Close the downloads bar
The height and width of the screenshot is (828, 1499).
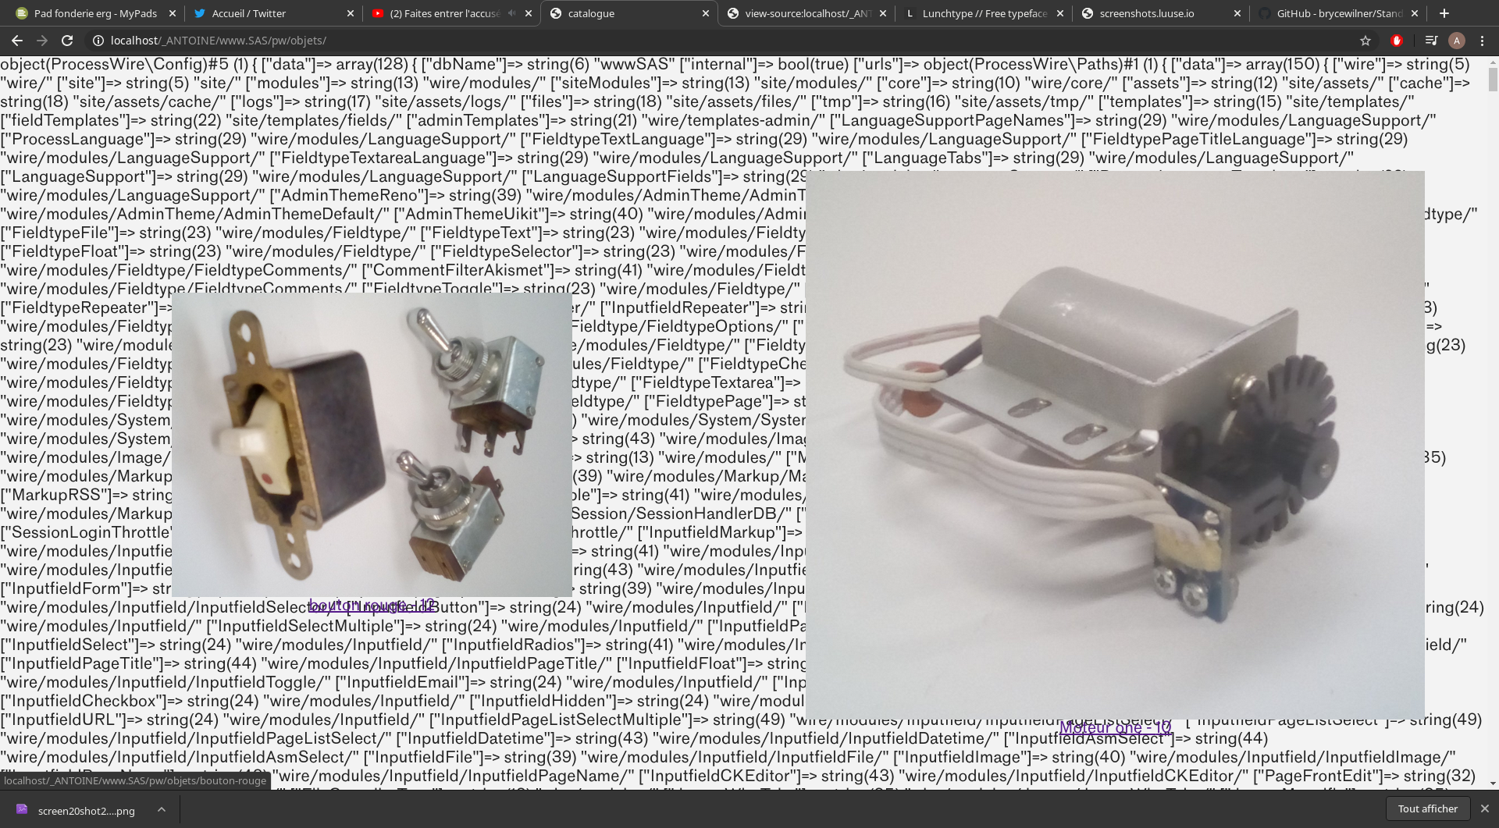pyautogui.click(x=1485, y=809)
